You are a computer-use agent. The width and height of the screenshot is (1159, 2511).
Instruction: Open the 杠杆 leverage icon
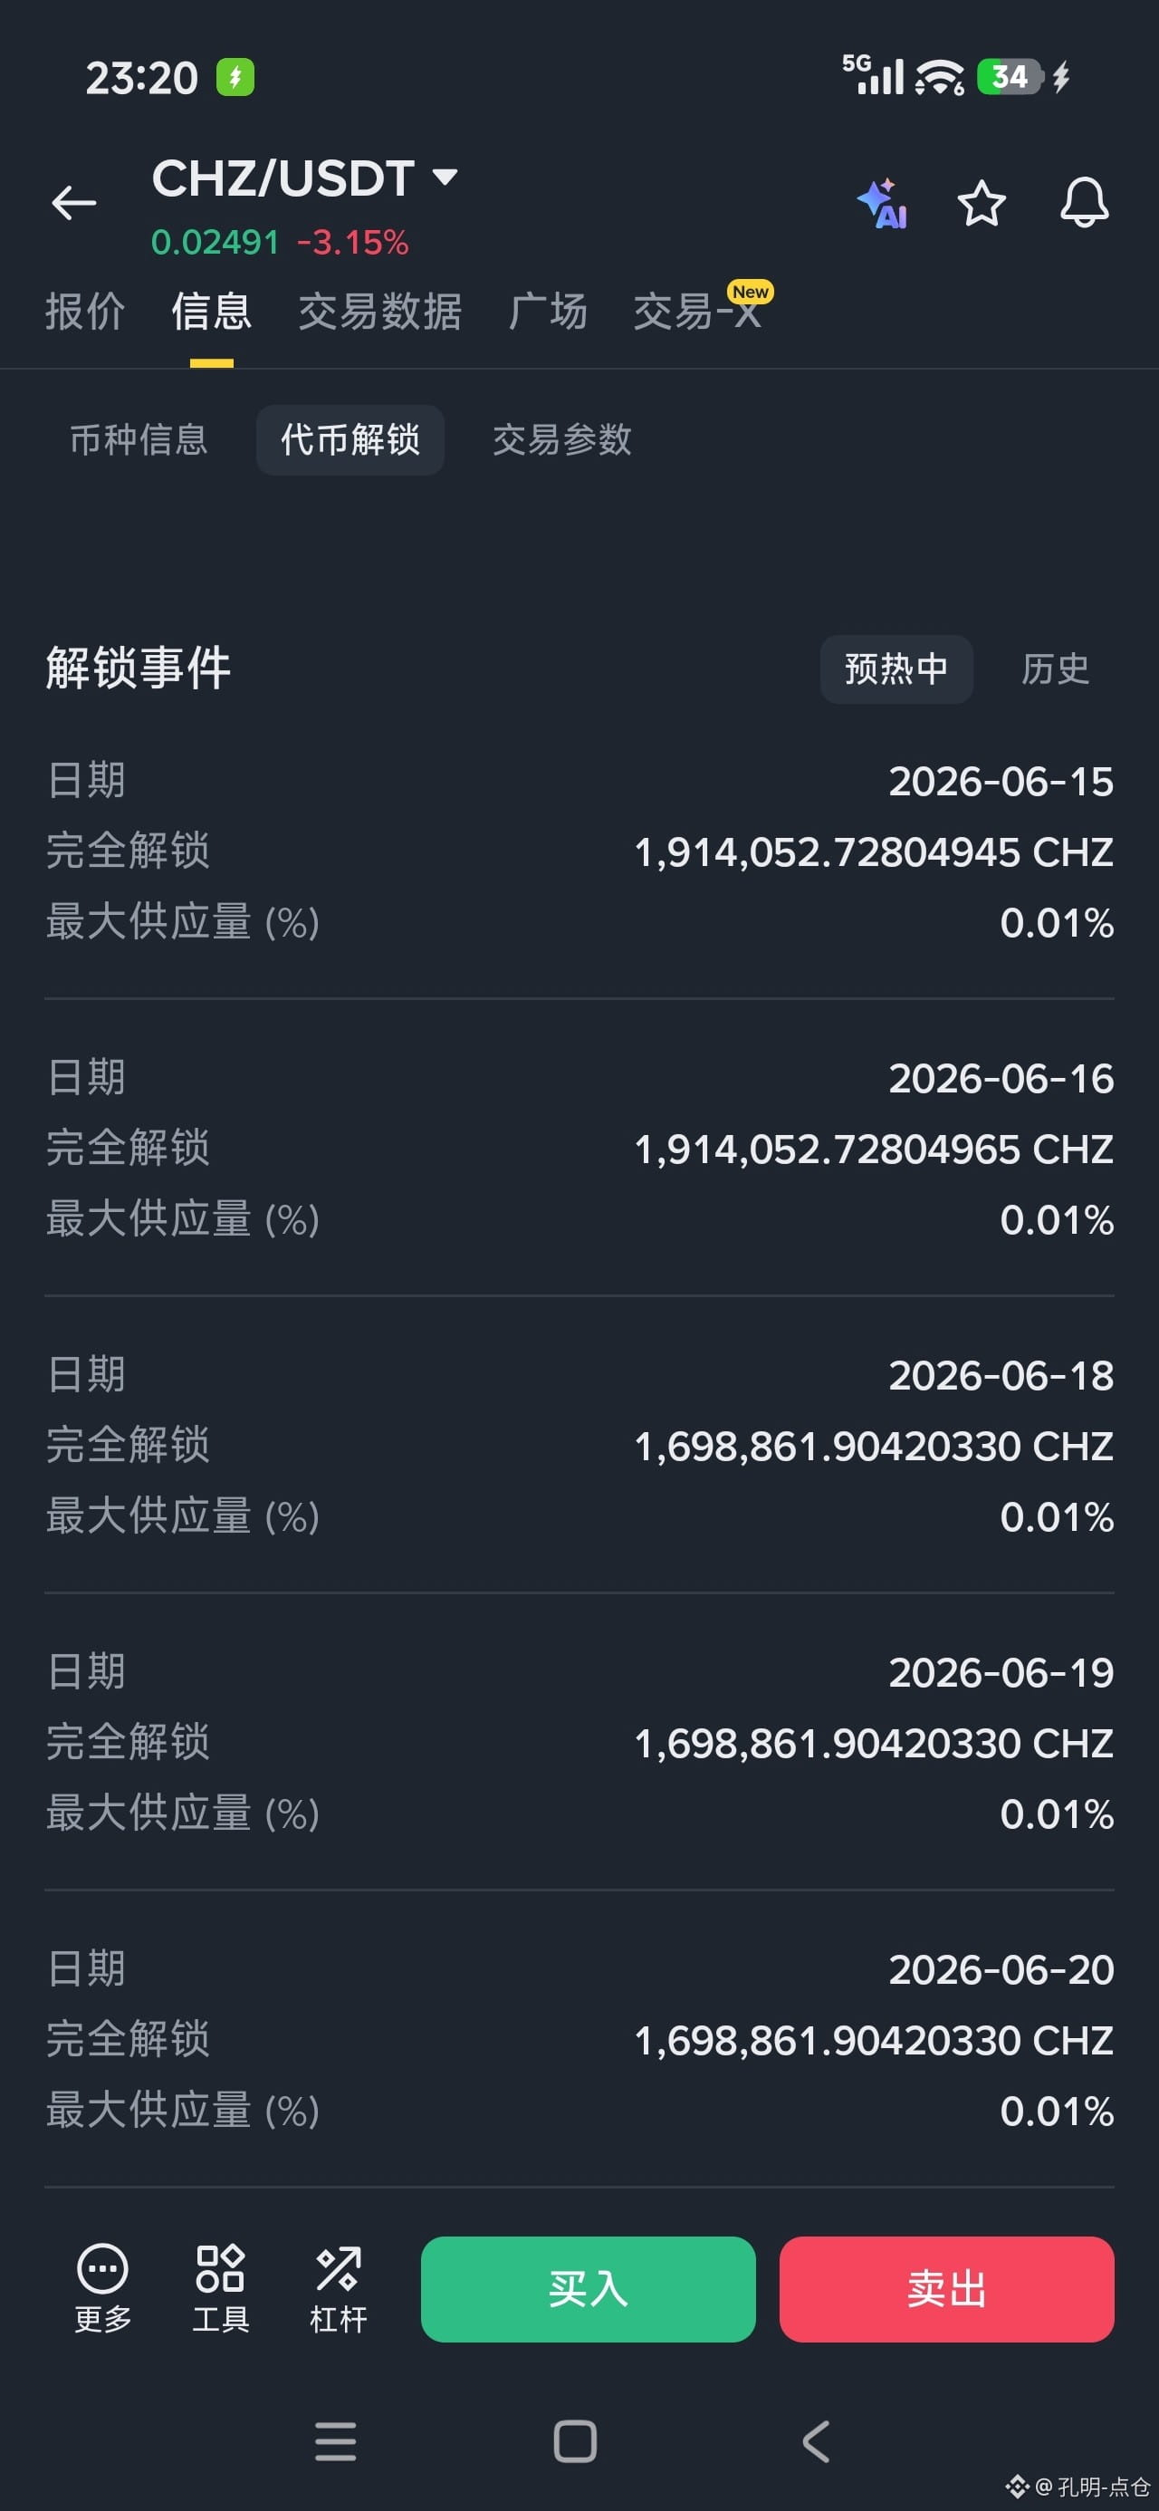[x=339, y=2288]
